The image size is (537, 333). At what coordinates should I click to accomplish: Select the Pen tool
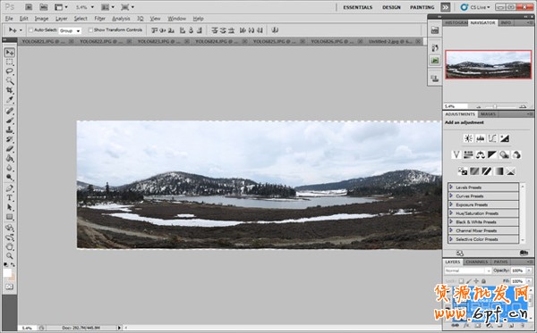coord(9,188)
